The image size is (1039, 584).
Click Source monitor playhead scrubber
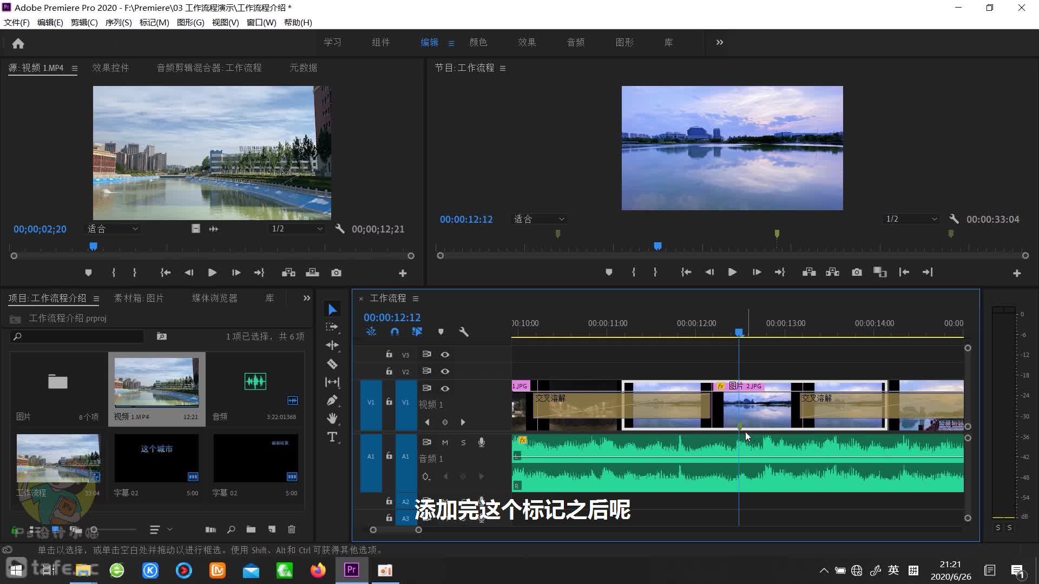pos(93,246)
